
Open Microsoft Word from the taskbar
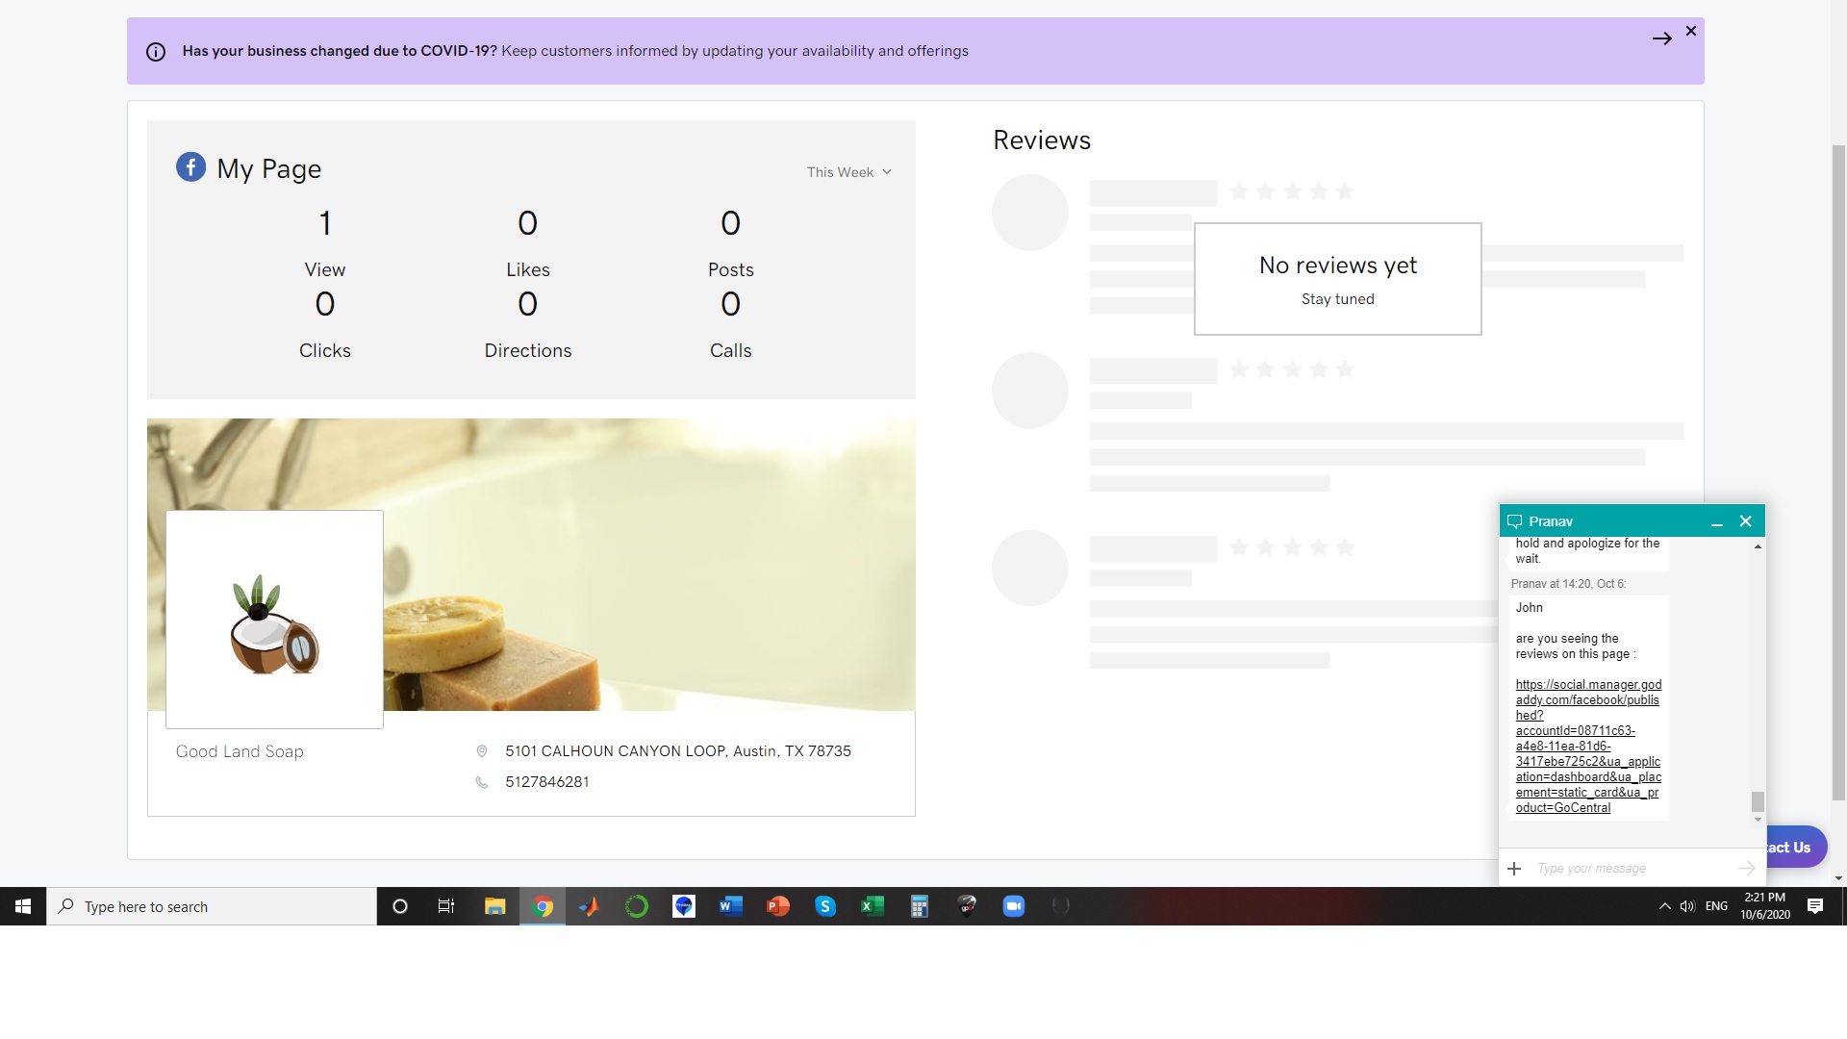(x=731, y=906)
